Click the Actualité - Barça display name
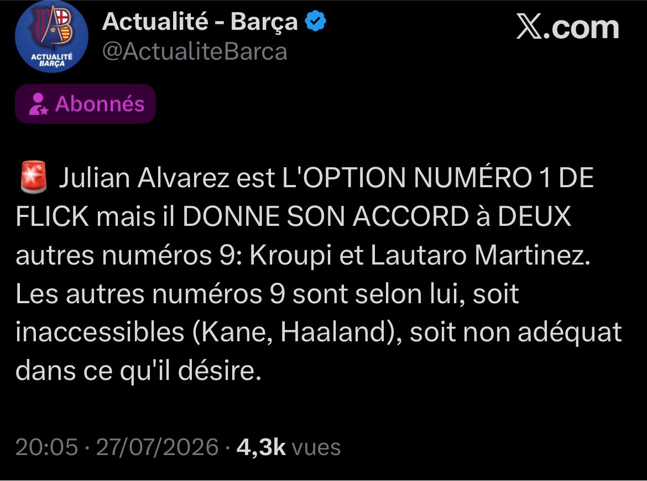 click(x=200, y=22)
